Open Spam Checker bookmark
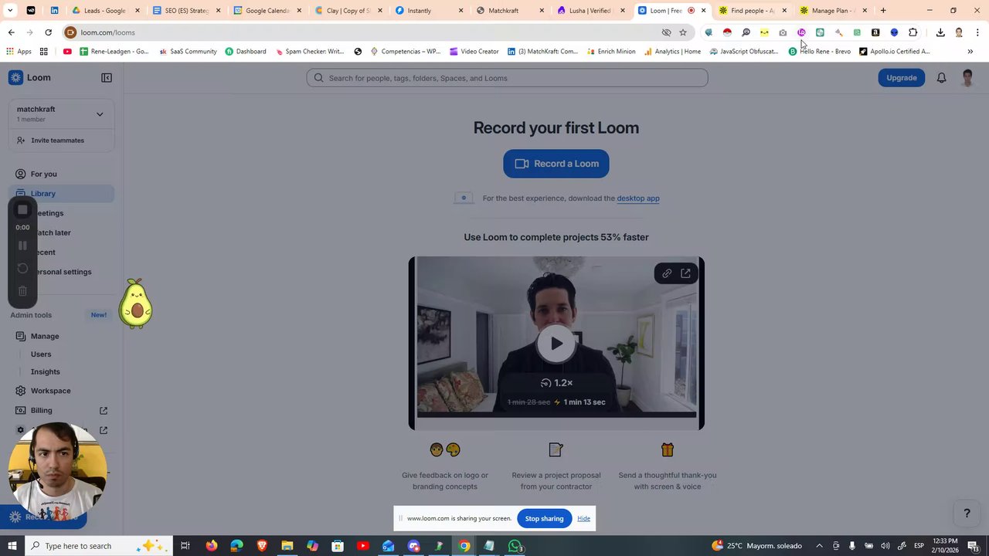The image size is (989, 556). coord(310,52)
